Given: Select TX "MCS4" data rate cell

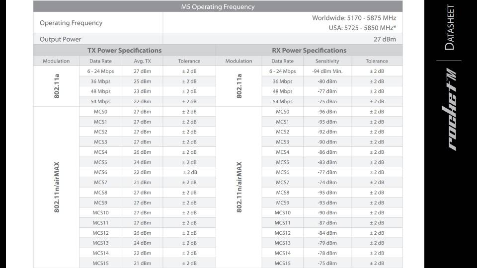Looking at the screenshot, I should (x=100, y=152).
